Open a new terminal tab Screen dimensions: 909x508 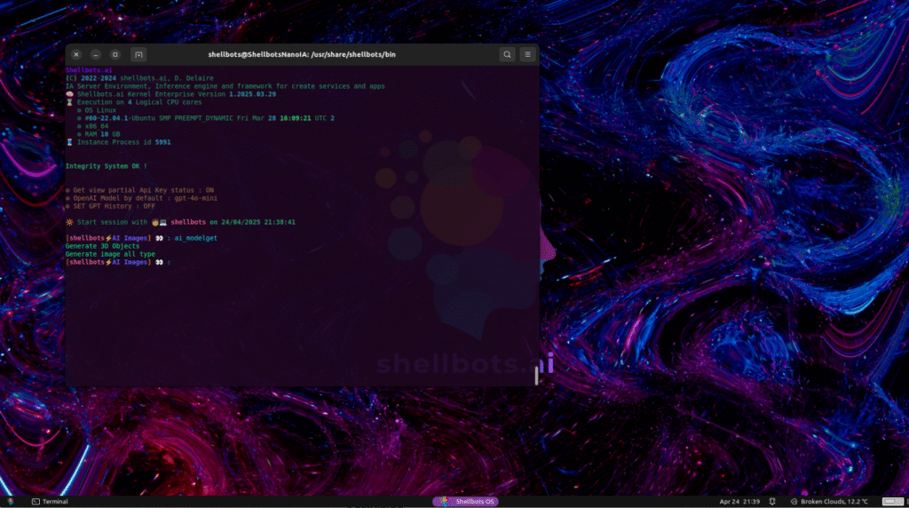coord(139,54)
